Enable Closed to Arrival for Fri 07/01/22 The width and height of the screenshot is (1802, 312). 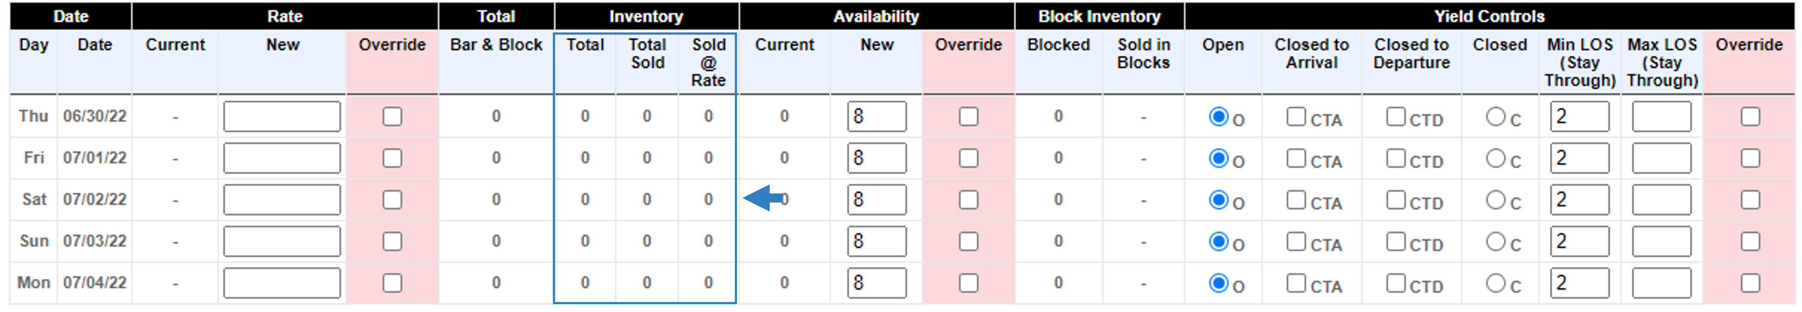(1296, 158)
